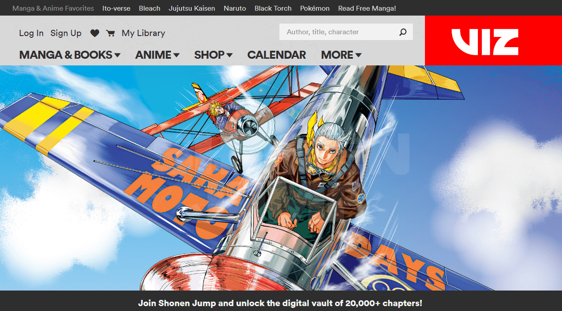The height and width of the screenshot is (311, 562).
Task: Open the Sakamoto Days hero banner
Action: coord(281,178)
